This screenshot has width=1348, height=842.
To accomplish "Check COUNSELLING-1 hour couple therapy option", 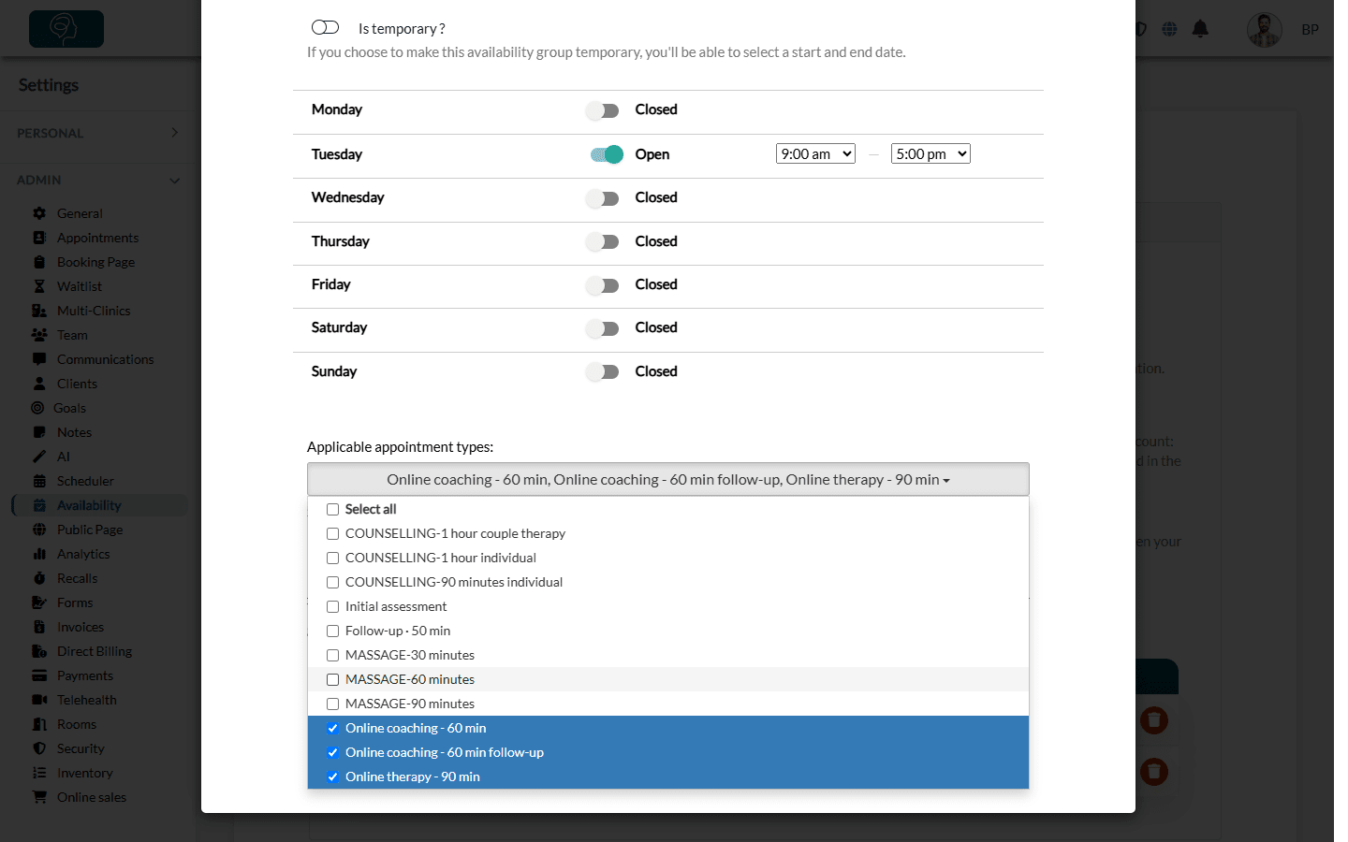I will [x=332, y=534].
